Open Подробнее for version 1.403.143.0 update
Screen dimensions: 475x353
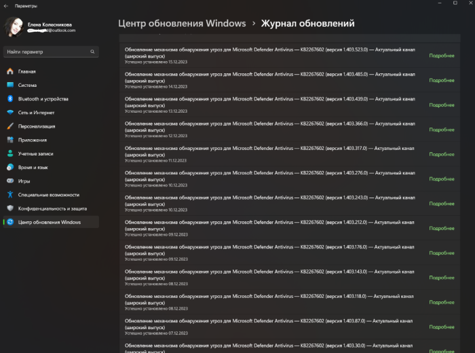point(441,278)
